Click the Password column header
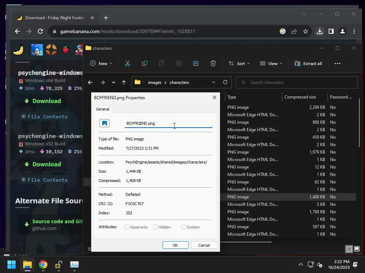The image size is (365, 273). pos(341,97)
